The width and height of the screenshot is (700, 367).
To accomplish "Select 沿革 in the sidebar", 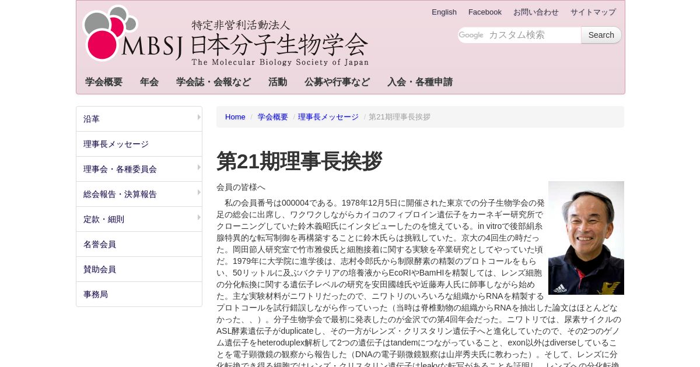I will click(139, 119).
